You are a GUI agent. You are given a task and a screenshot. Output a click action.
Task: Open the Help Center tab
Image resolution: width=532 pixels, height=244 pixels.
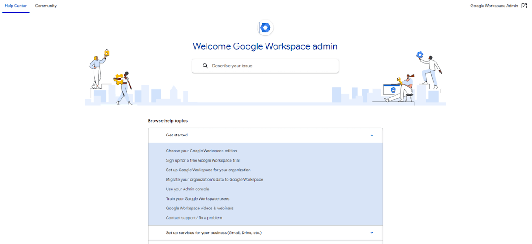[x=16, y=6]
